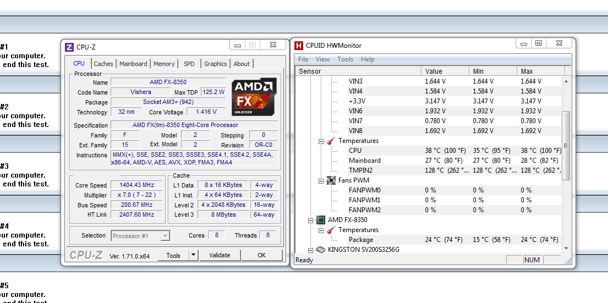The width and height of the screenshot is (608, 303).
Task: Click the Threads count field
Action: 267,235
